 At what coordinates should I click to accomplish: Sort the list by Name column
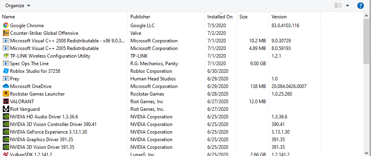8,17
